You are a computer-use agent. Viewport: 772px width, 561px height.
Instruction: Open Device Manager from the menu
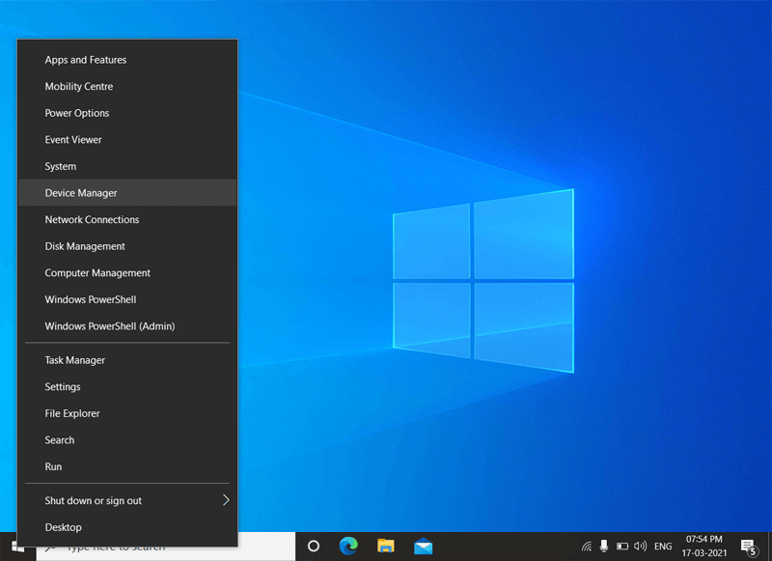click(x=83, y=192)
